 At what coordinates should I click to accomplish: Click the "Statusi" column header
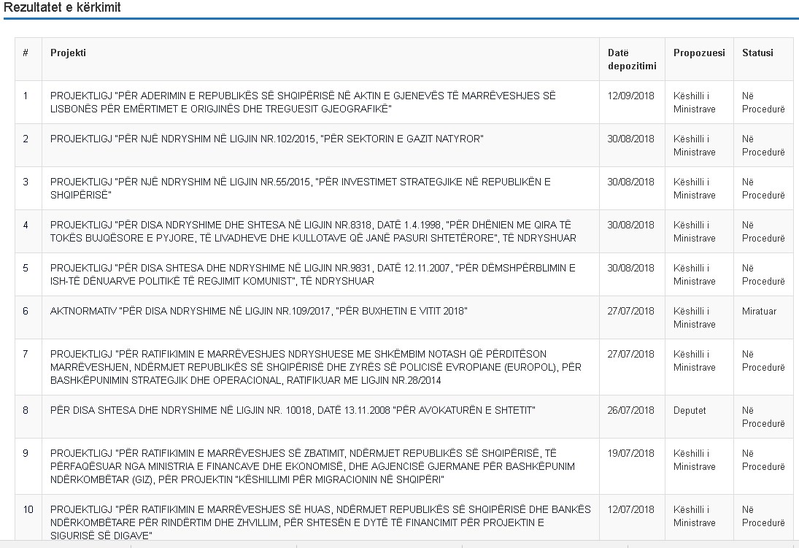point(757,53)
